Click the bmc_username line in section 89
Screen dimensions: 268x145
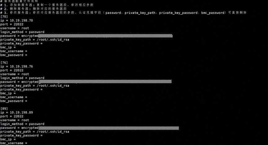(x=14, y=143)
